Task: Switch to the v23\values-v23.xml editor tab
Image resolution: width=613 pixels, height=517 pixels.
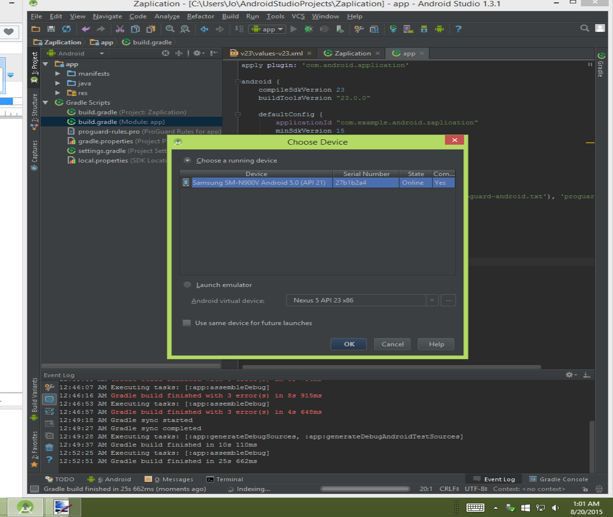Action: click(x=271, y=53)
